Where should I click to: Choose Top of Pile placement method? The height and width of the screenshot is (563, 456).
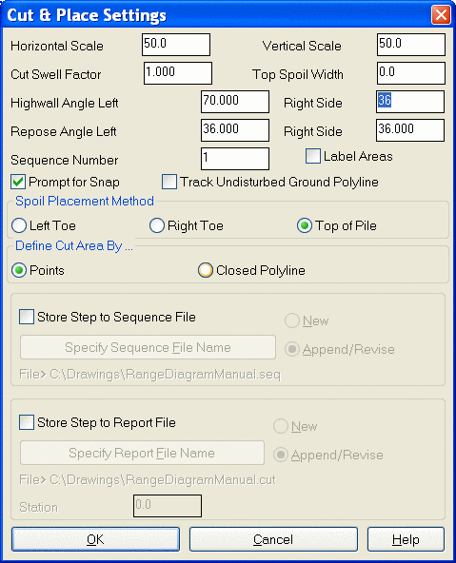305,225
